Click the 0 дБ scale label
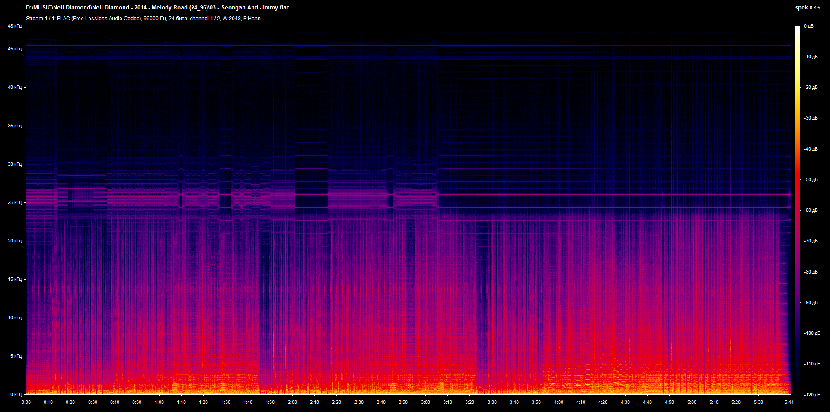The width and height of the screenshot is (830, 412). point(808,26)
